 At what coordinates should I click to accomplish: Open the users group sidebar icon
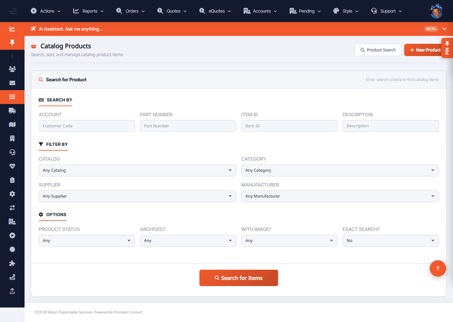tap(12, 69)
